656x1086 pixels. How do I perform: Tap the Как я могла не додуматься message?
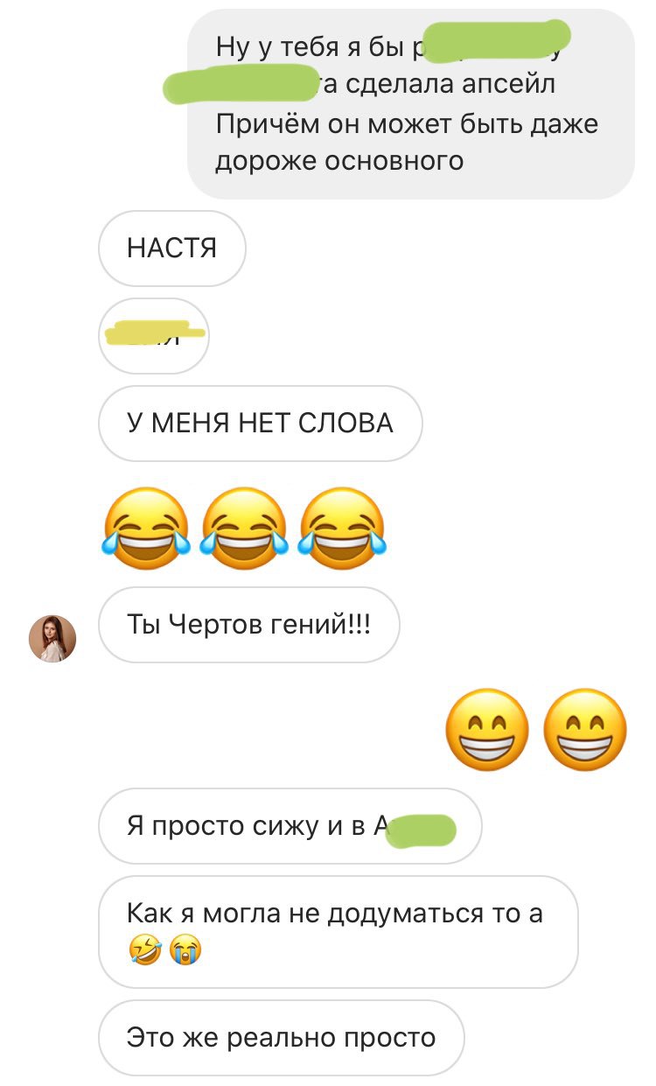(x=338, y=932)
